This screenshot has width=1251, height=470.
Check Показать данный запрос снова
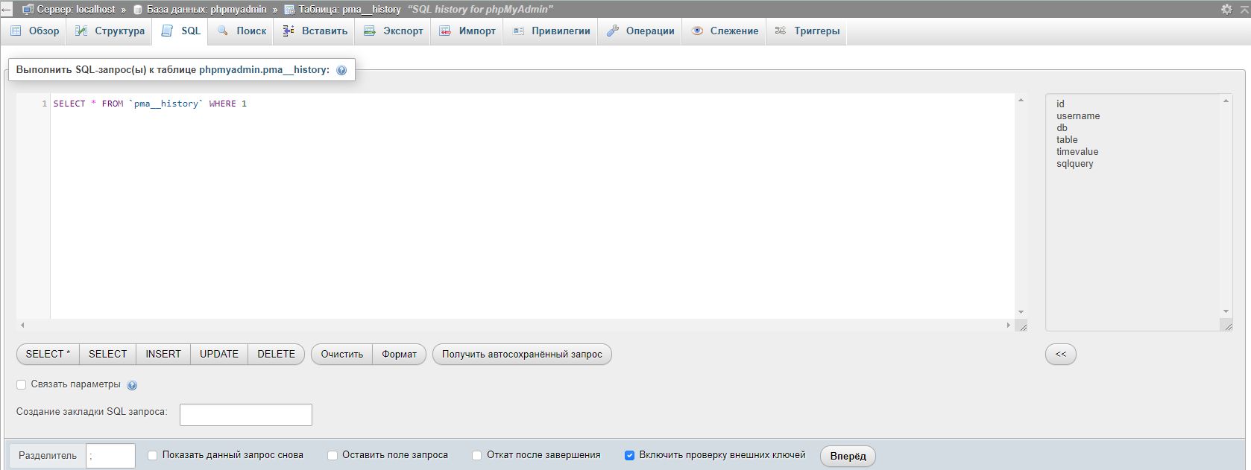(x=153, y=455)
